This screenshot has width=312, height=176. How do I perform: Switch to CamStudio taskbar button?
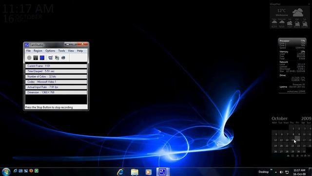(x=162, y=172)
